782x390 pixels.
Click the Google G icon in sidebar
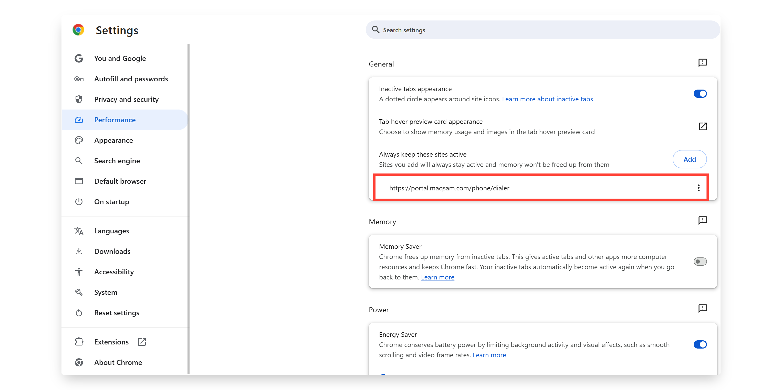pyautogui.click(x=79, y=58)
